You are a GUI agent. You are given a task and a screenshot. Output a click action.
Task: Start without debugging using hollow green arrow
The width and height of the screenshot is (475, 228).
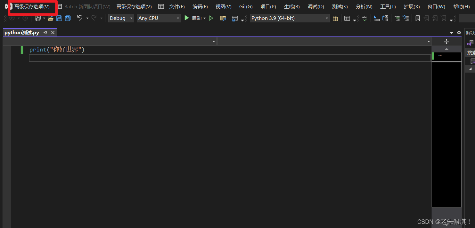pos(211,18)
